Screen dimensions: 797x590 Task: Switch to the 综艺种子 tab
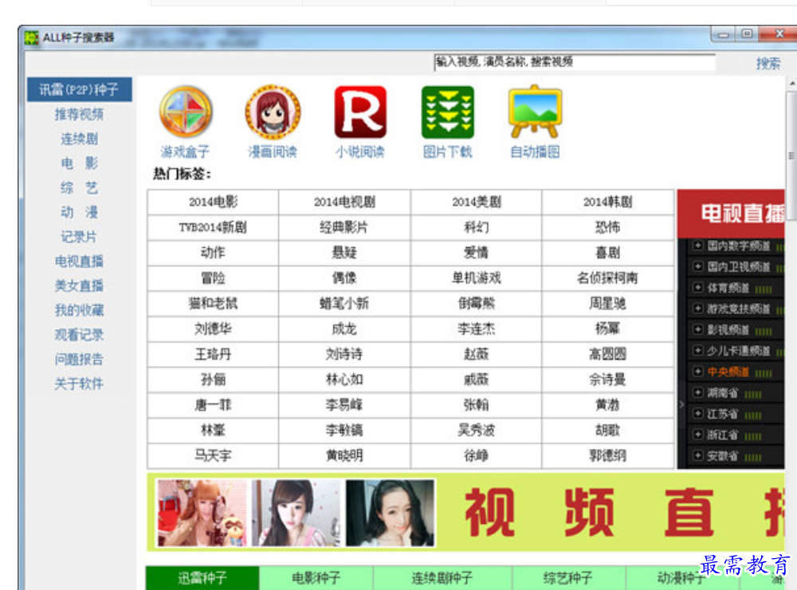[568, 578]
